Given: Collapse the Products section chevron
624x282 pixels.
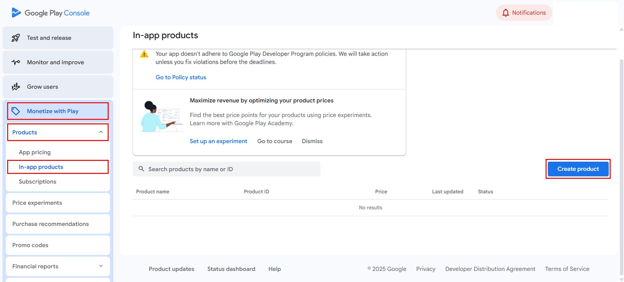Looking at the screenshot, I should pos(101,132).
